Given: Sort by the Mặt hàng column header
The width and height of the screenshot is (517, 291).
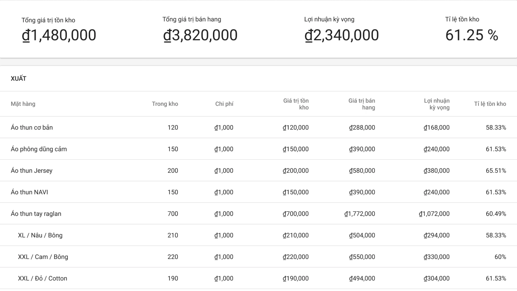Looking at the screenshot, I should coord(23,104).
